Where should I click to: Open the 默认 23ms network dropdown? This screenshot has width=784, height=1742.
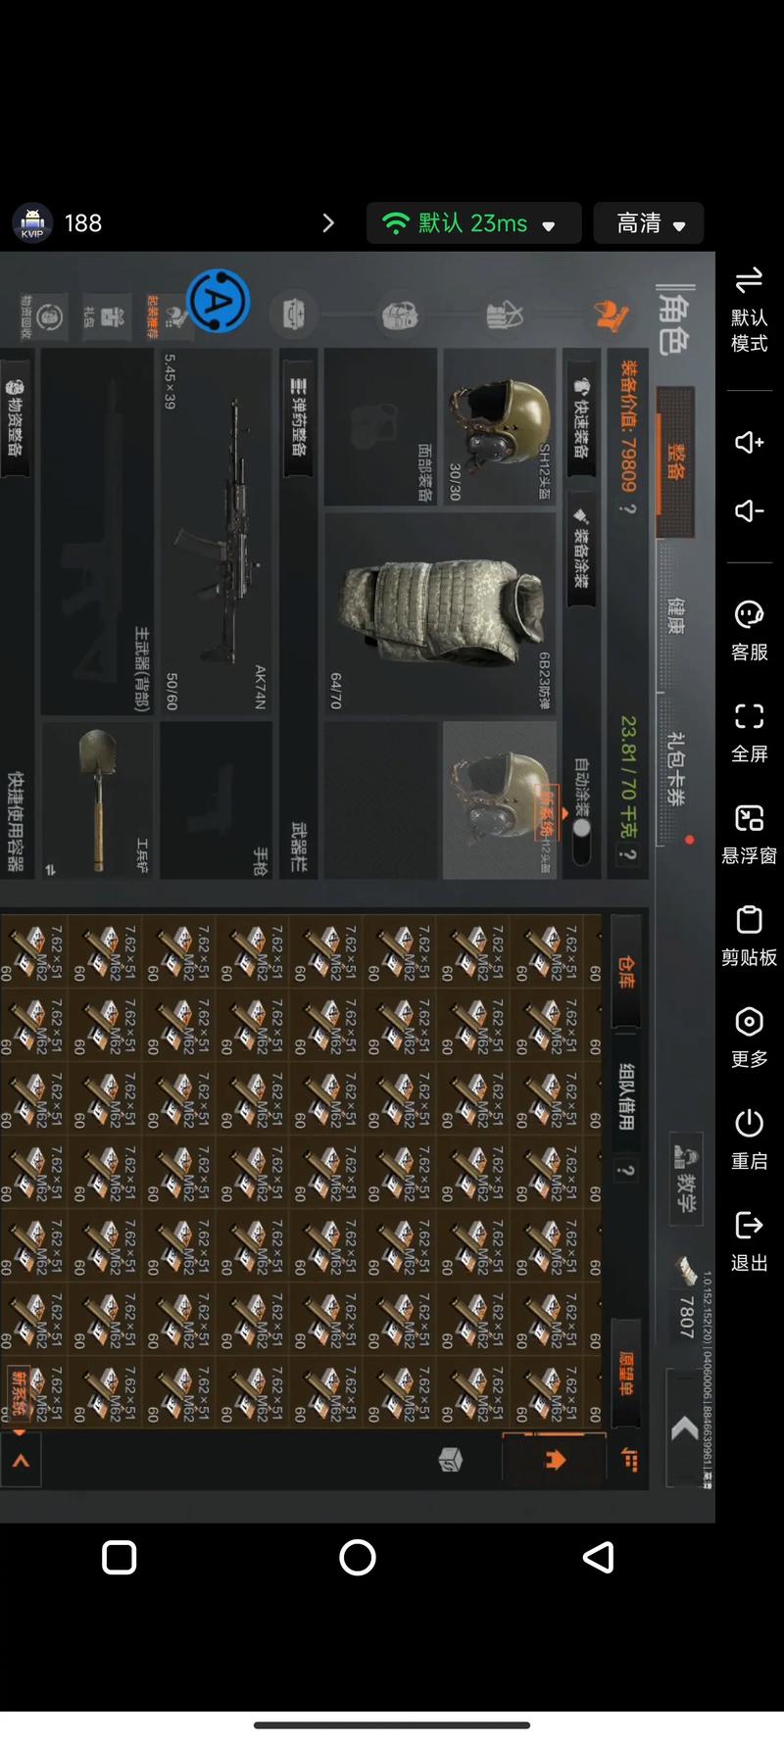pos(473,223)
